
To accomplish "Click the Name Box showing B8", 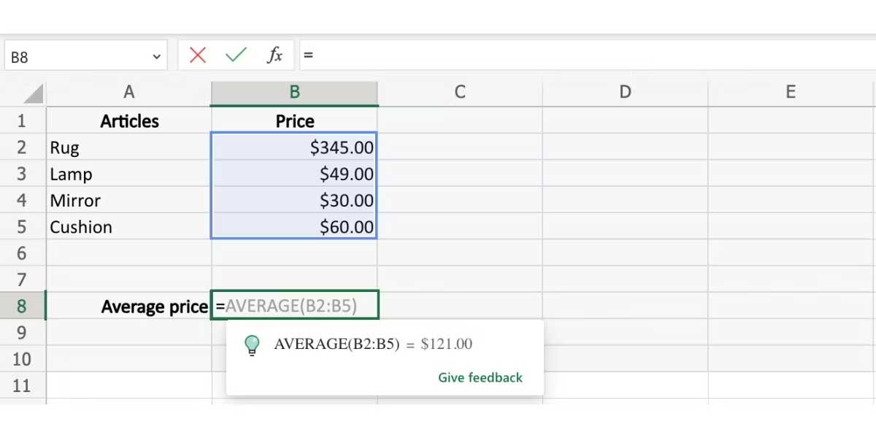I will (x=73, y=54).
